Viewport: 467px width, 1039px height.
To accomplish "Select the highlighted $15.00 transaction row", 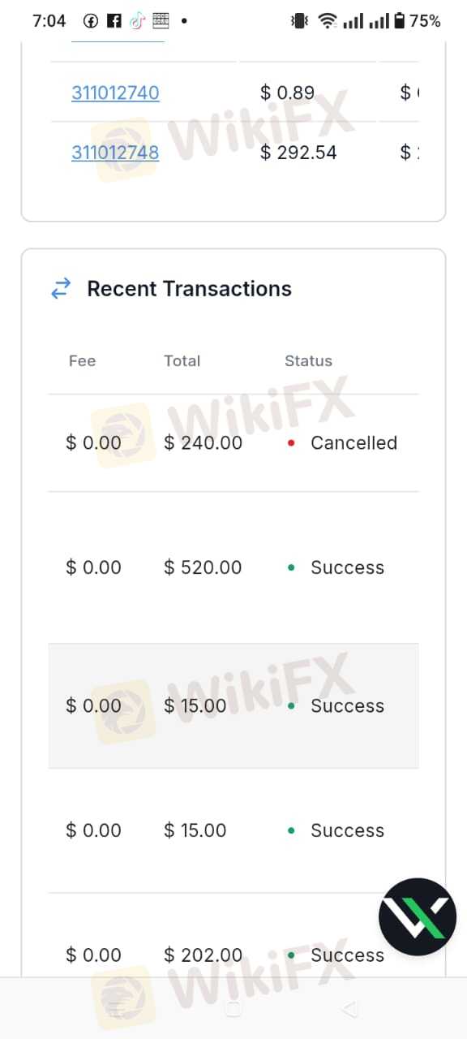I will click(233, 705).
